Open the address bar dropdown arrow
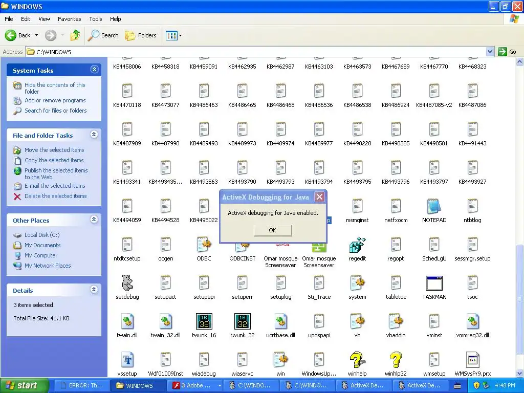524x393 pixels. pyautogui.click(x=490, y=52)
